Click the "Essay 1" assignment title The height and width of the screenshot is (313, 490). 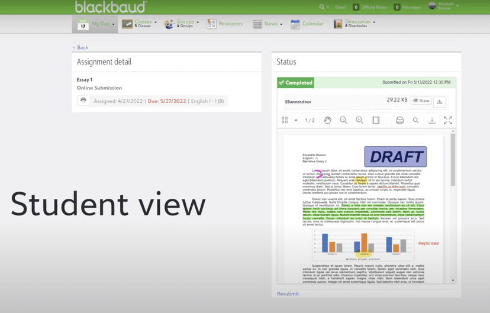pyautogui.click(x=85, y=80)
